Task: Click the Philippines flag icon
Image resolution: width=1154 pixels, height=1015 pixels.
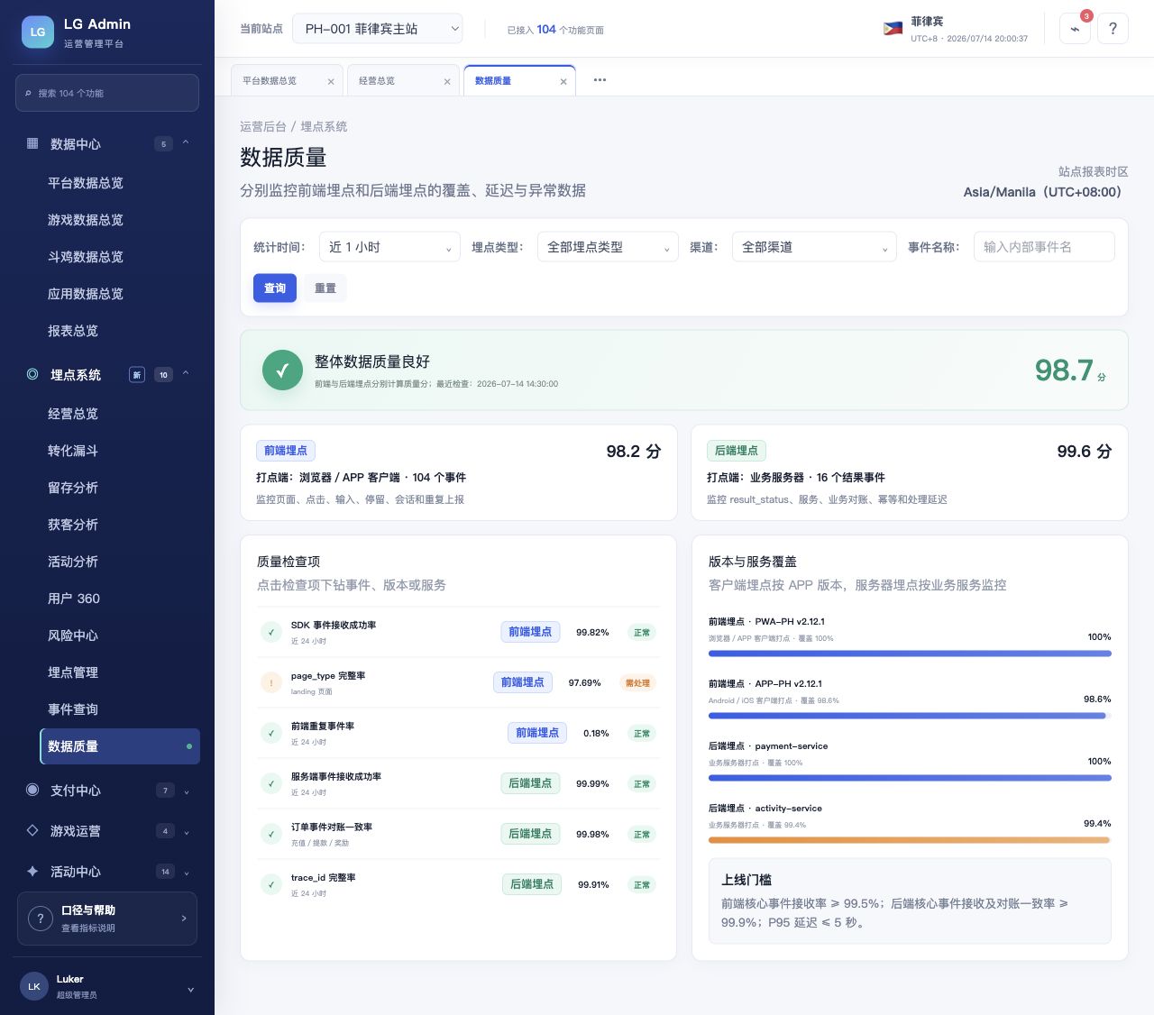Action: [893, 29]
